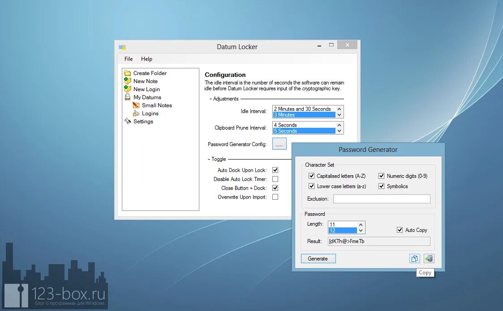Maximize the Datum Locker window
This screenshot has height=311, width=503.
coord(331,45)
